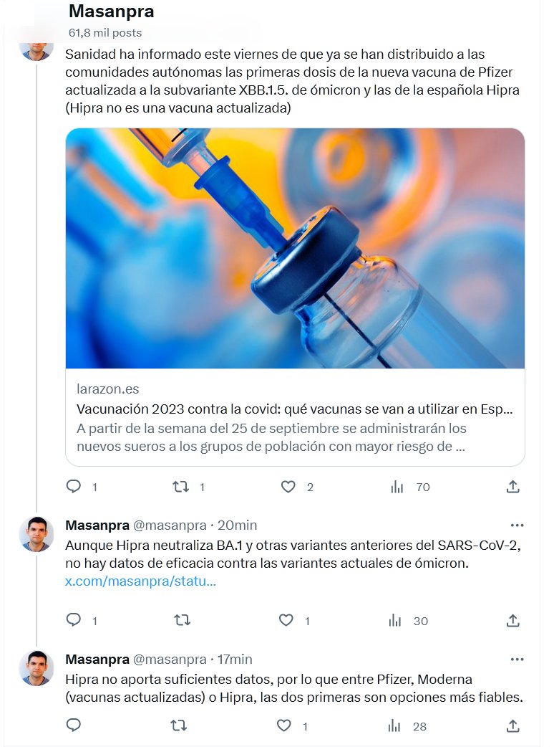Open more options on 20min post

click(517, 525)
